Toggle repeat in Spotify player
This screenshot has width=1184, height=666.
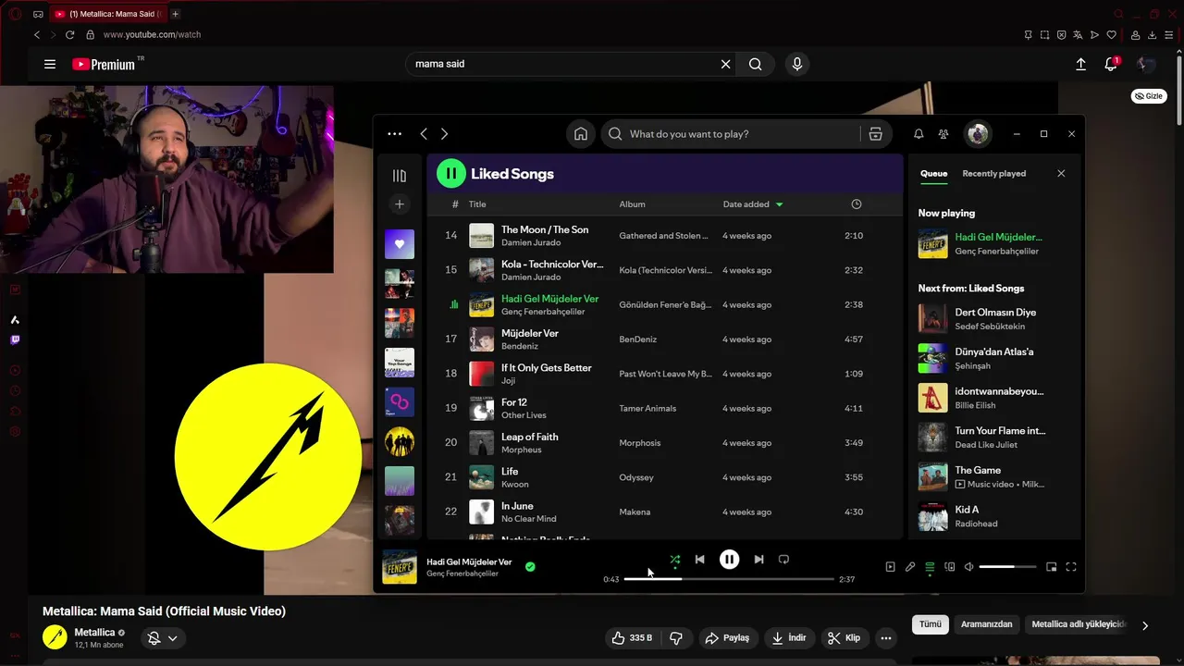(783, 560)
